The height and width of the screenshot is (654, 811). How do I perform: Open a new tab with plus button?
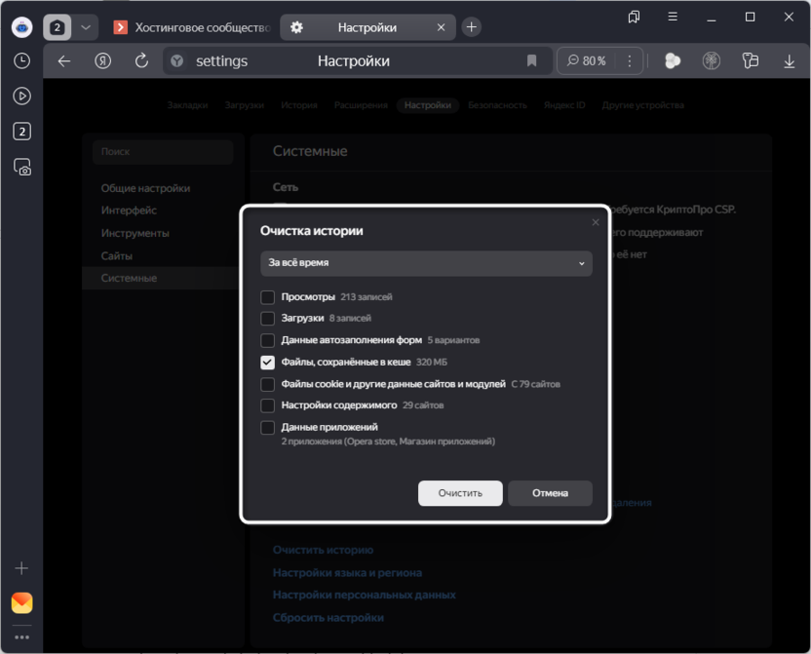click(471, 27)
